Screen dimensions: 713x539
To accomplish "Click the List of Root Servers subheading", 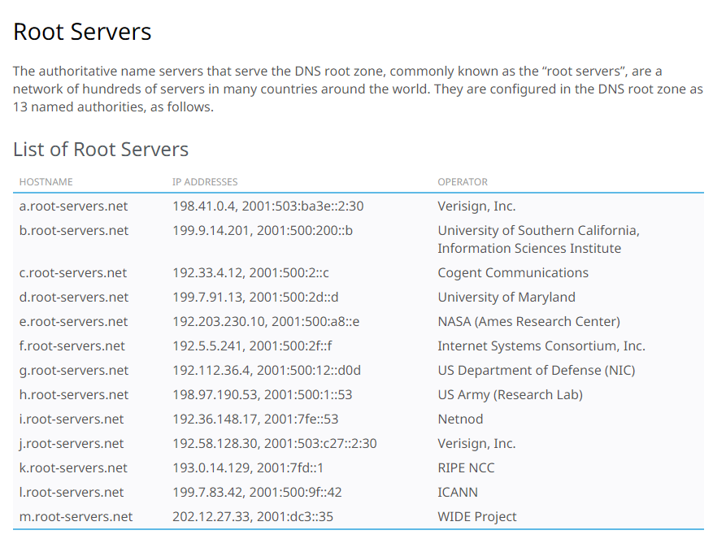I will [x=101, y=150].
